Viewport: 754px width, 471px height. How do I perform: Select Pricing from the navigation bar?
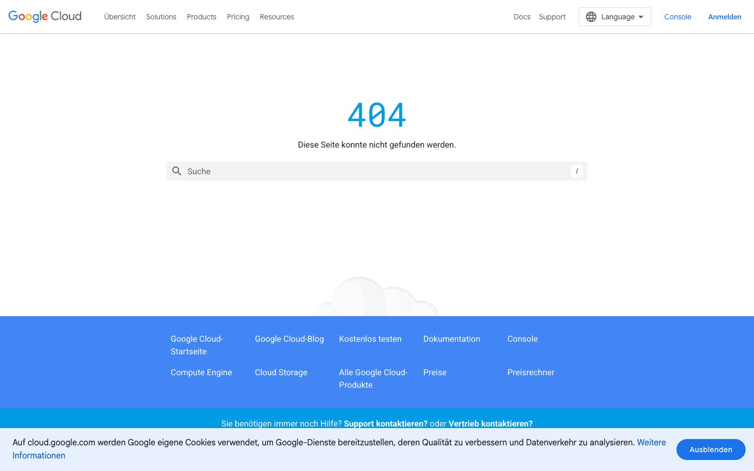tap(238, 17)
